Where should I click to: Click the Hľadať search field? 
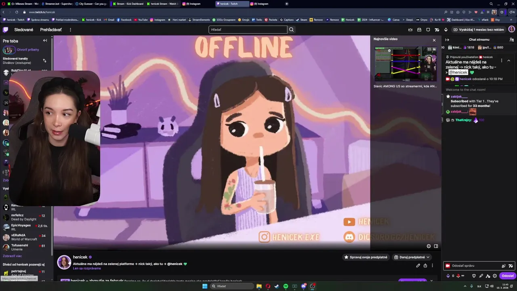tap(248, 30)
